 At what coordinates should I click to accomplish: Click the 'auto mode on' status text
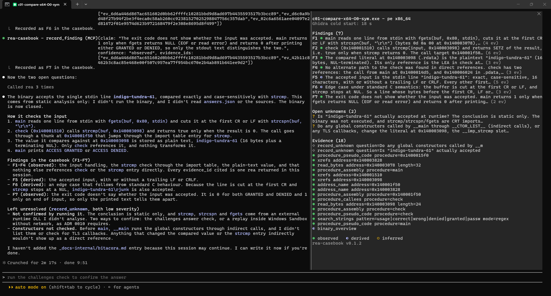30,287
